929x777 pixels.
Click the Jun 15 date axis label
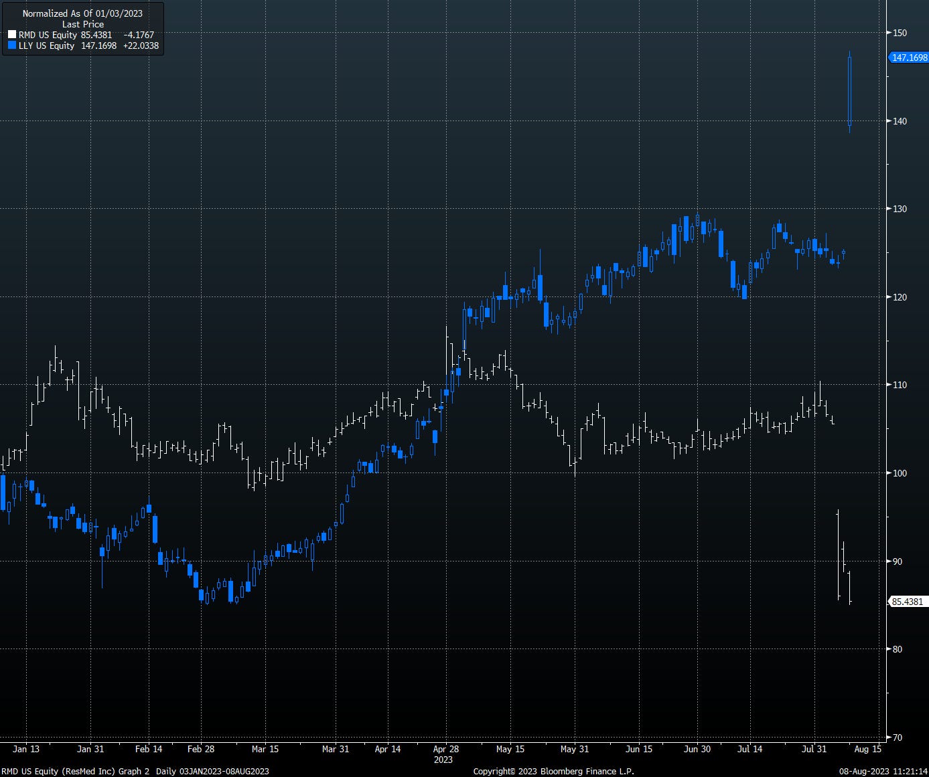coord(639,749)
